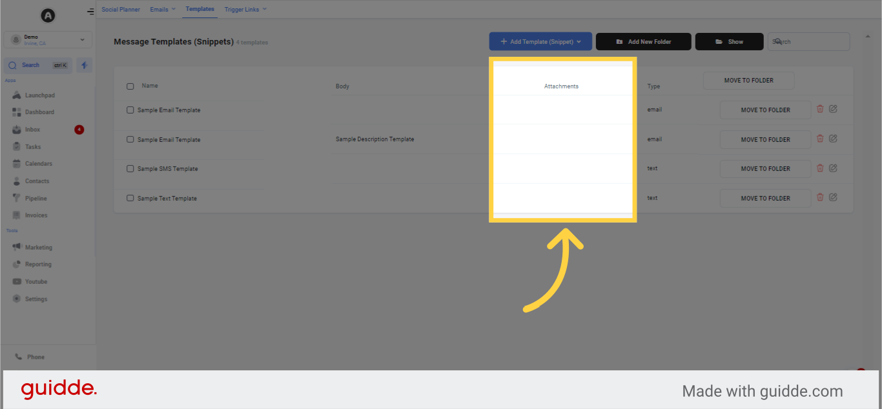Image resolution: width=882 pixels, height=409 pixels.
Task: Open the Trigger Links dropdown
Action: (x=245, y=9)
